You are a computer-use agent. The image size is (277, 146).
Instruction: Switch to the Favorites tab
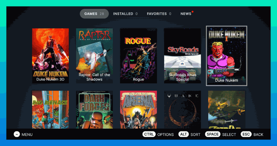(x=159, y=14)
